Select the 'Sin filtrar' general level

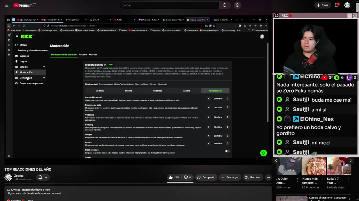[x=100, y=91]
